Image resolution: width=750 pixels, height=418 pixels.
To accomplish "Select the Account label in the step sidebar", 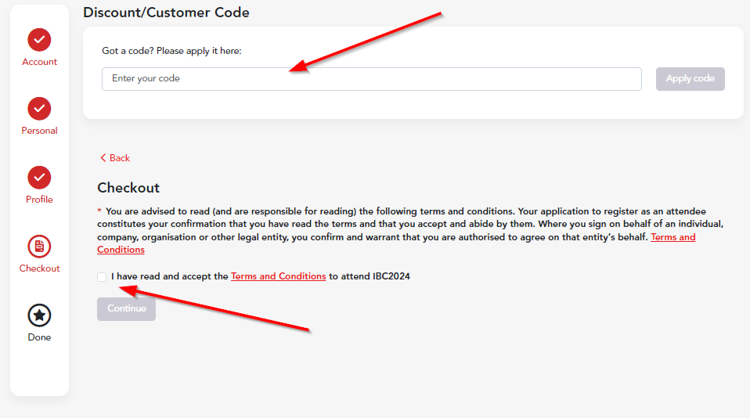I will (39, 62).
